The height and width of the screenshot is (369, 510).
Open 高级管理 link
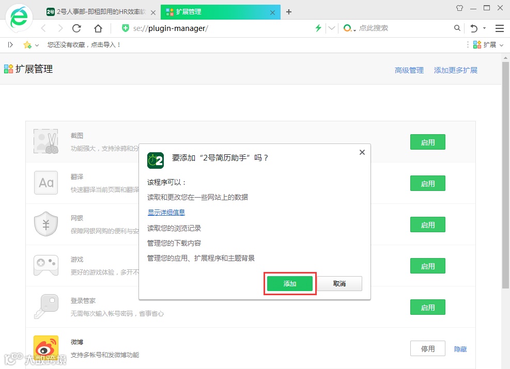409,70
